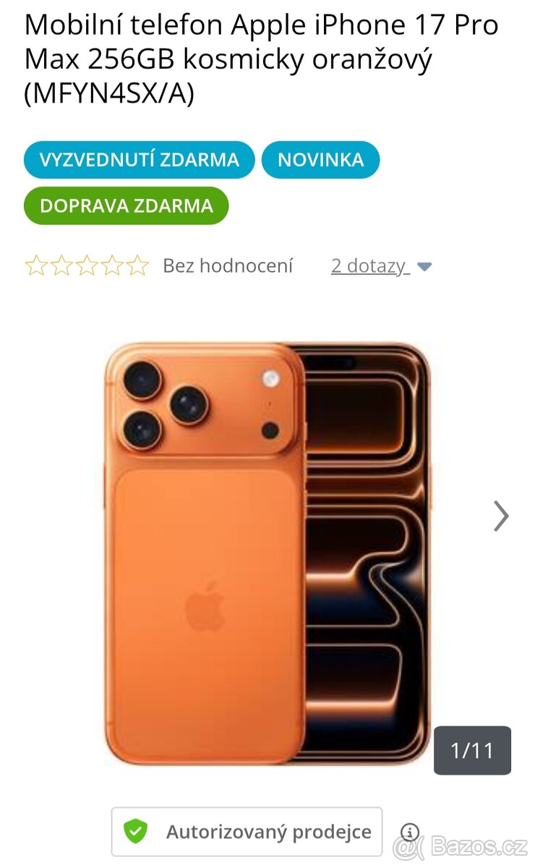
Task: Click the iPhone 17 Pro Max product title
Action: 262,59
